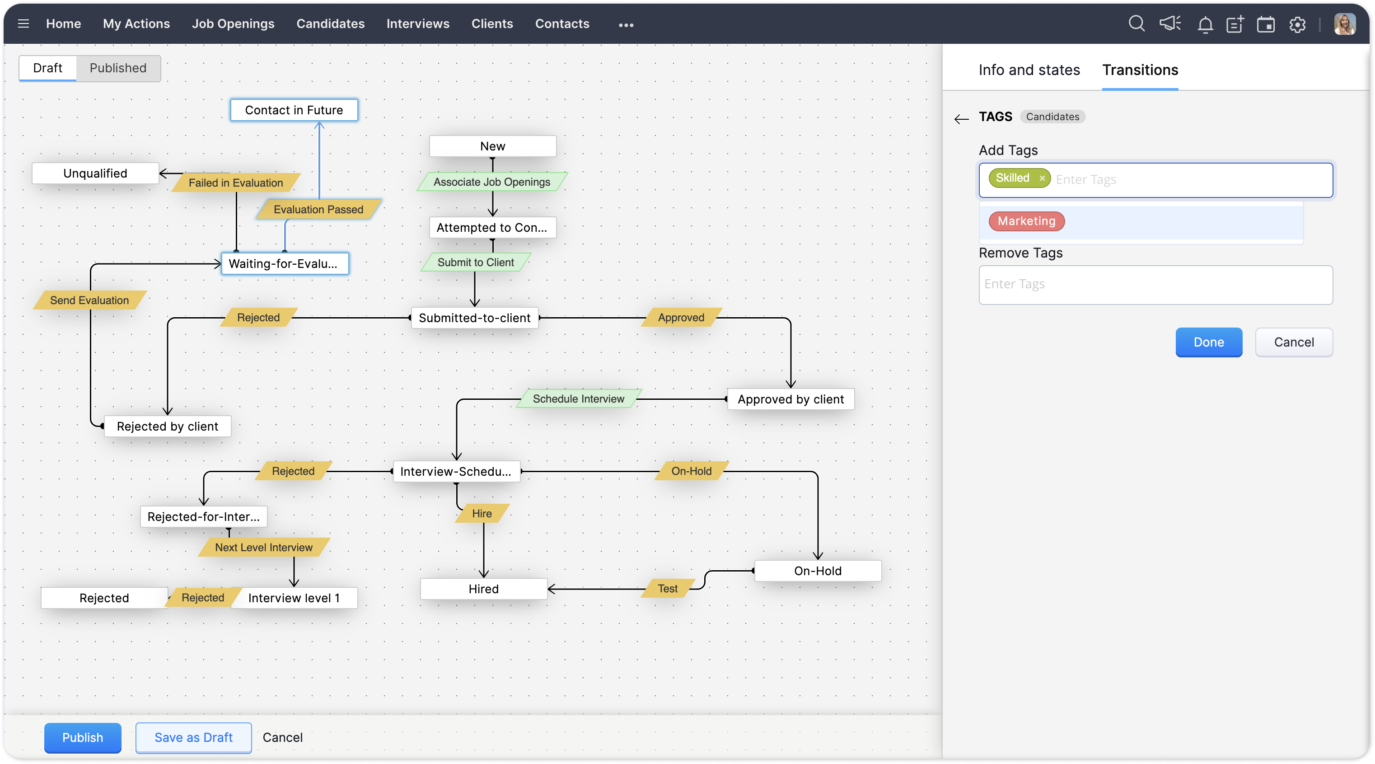Screen dimensions: 1375x764
Task: Open the notifications bell
Action: pyautogui.click(x=1205, y=24)
